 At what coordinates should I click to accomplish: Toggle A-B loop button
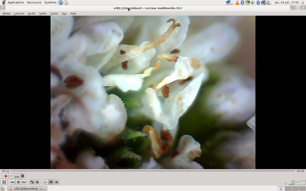17,176
